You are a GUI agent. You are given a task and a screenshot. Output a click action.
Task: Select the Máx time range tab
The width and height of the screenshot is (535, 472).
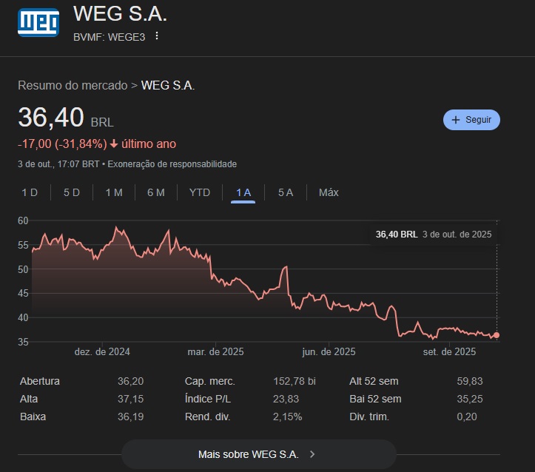click(329, 192)
